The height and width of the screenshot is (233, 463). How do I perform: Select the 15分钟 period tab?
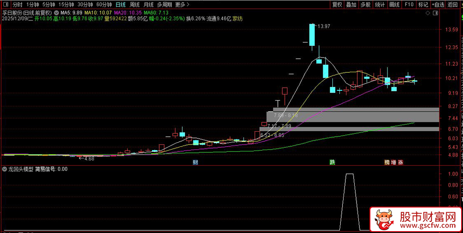pos(66,5)
